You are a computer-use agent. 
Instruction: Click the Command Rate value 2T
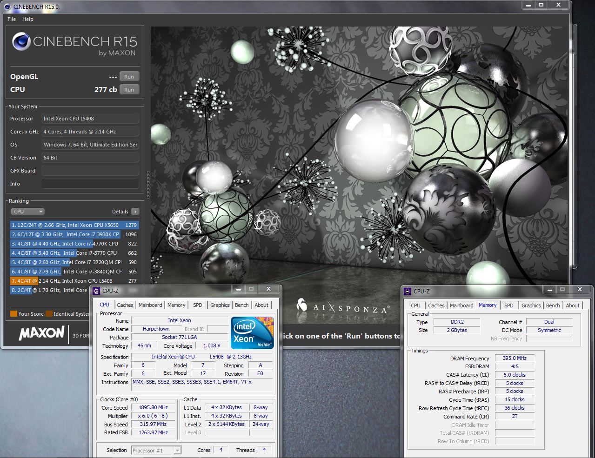515,416
